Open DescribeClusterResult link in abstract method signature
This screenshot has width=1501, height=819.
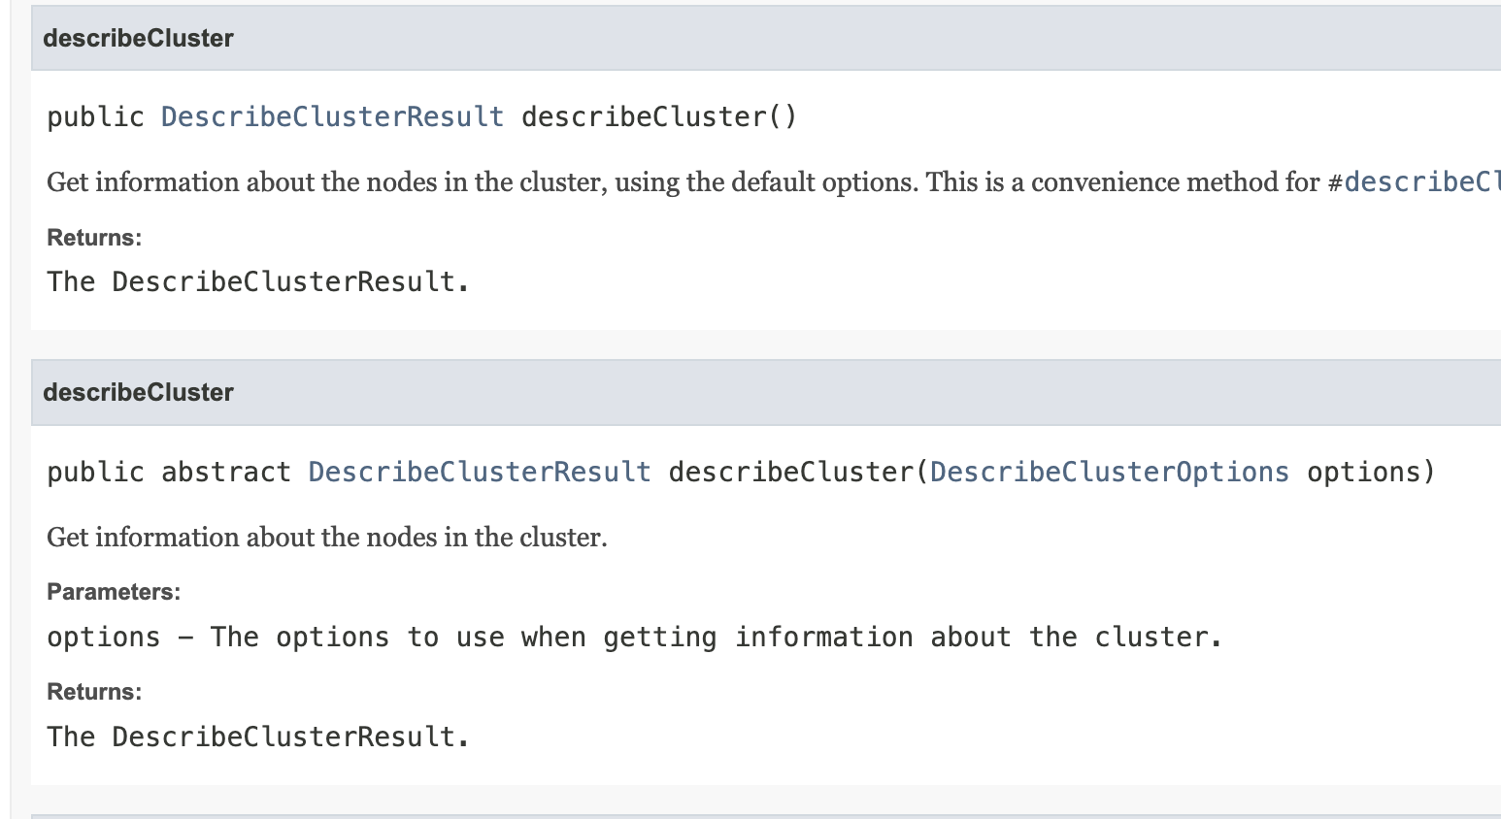[480, 473]
